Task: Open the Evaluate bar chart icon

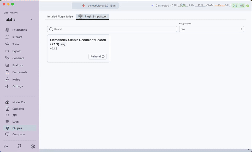Action: pyautogui.click(x=7, y=65)
